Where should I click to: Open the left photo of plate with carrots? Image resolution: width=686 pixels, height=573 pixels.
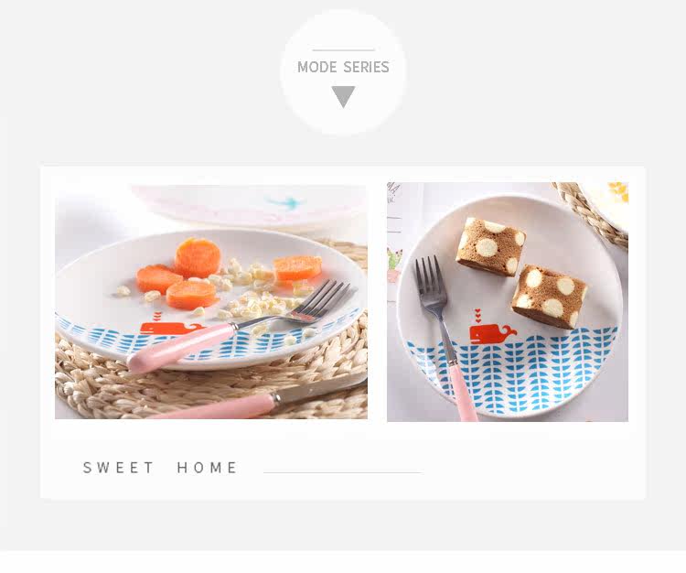tap(211, 301)
